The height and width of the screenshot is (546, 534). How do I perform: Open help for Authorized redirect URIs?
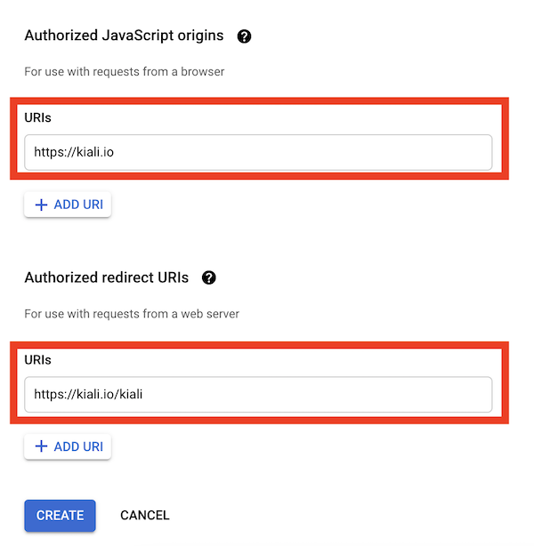pos(209,277)
